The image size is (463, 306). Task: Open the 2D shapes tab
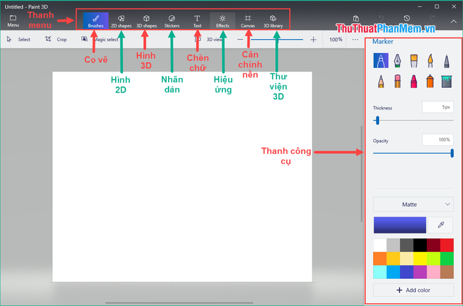coord(121,20)
